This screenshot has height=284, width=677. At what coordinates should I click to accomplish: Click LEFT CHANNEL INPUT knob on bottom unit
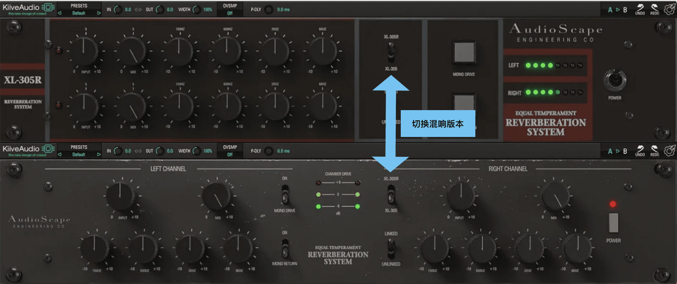(x=120, y=195)
